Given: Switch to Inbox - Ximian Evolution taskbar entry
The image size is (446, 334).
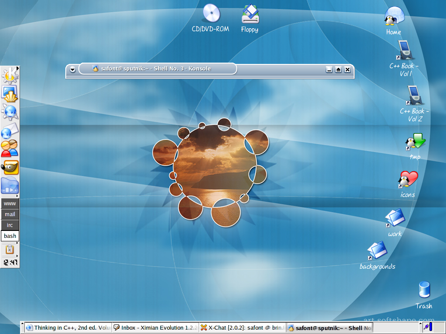Looking at the screenshot, I should coord(155,328).
